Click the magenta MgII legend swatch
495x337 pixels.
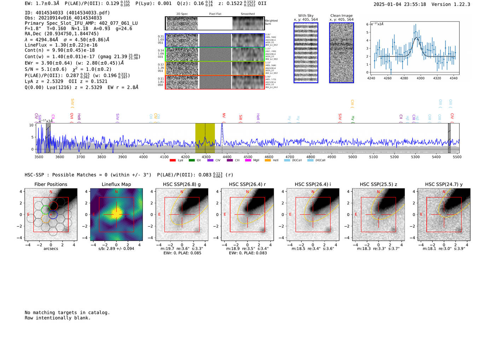pos(248,160)
